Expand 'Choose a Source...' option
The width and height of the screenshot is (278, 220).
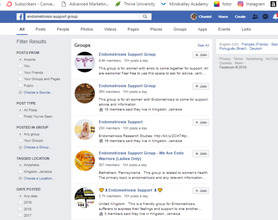[x=38, y=92]
